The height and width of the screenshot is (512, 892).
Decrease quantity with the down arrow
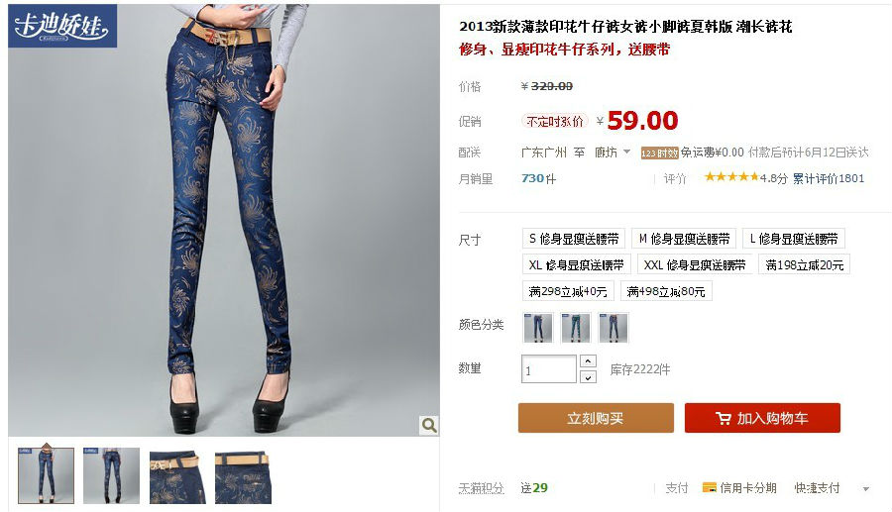(x=588, y=376)
